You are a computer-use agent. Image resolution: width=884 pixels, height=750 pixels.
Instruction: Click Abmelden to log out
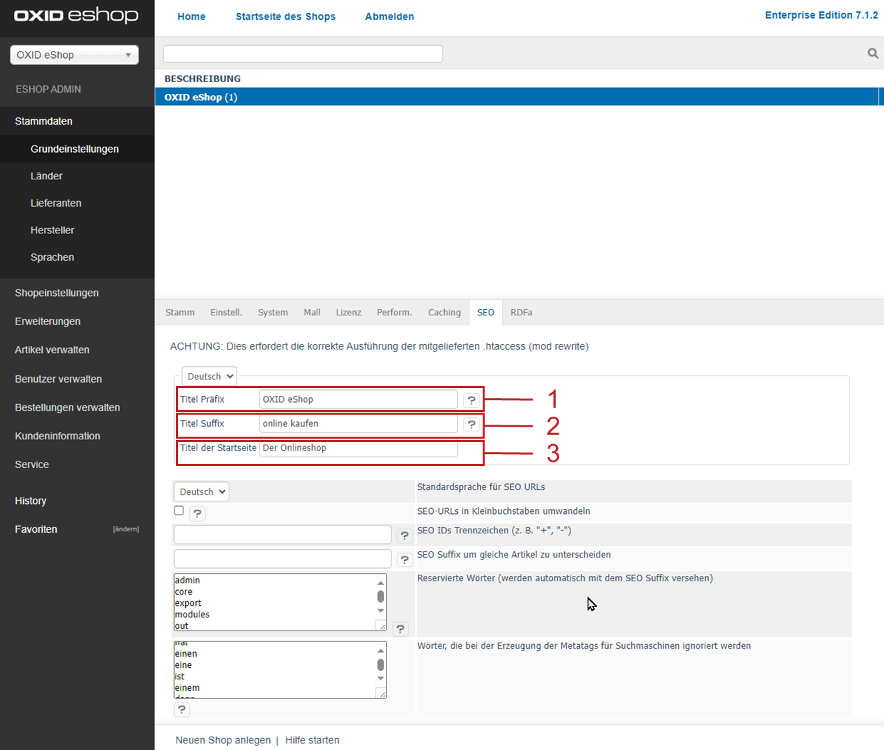click(x=389, y=17)
